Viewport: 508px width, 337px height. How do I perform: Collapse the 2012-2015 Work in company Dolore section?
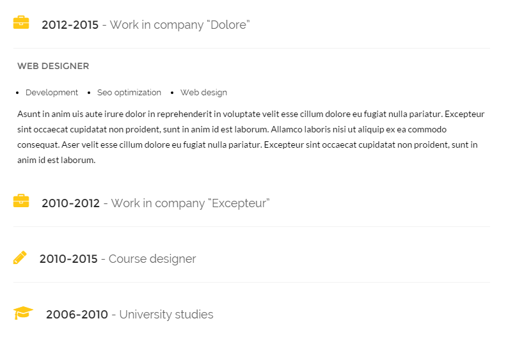(251, 24)
